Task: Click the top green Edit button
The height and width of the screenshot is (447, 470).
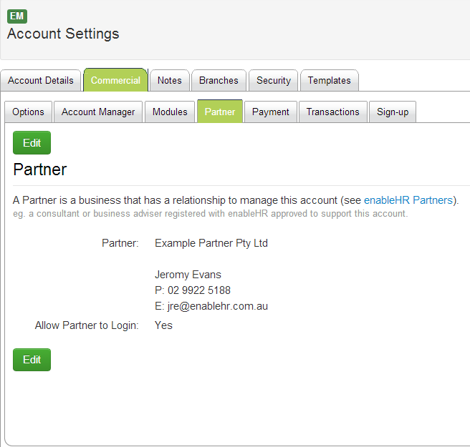Action: click(32, 143)
